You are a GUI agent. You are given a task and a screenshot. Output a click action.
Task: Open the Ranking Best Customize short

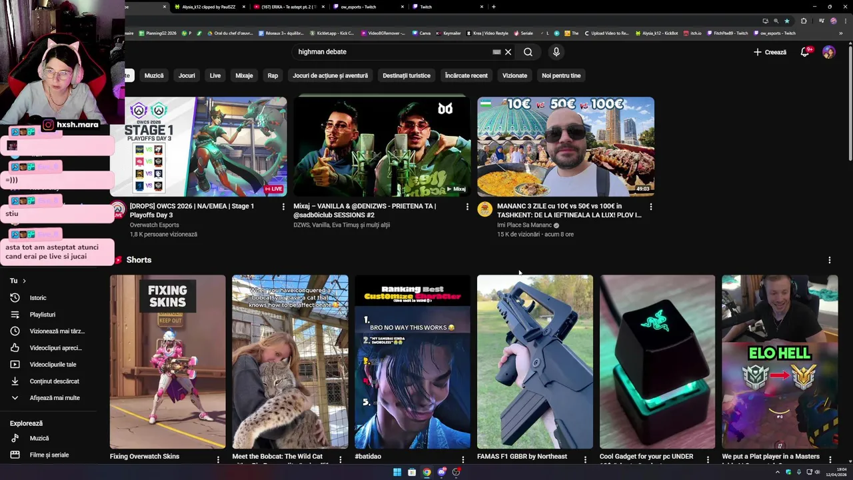[x=413, y=361]
